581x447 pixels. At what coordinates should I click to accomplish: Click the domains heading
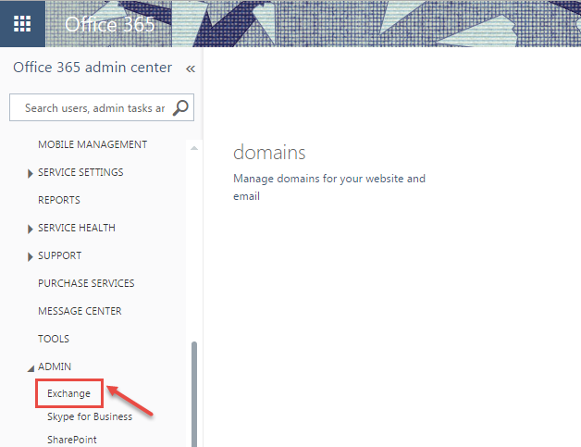pyautogui.click(x=269, y=153)
